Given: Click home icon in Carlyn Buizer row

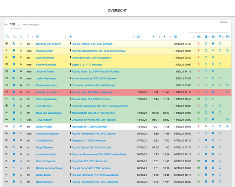Looking at the screenshot, I should 213,174.
